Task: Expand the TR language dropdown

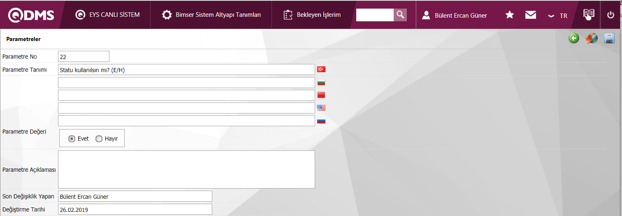Action: pyautogui.click(x=558, y=16)
